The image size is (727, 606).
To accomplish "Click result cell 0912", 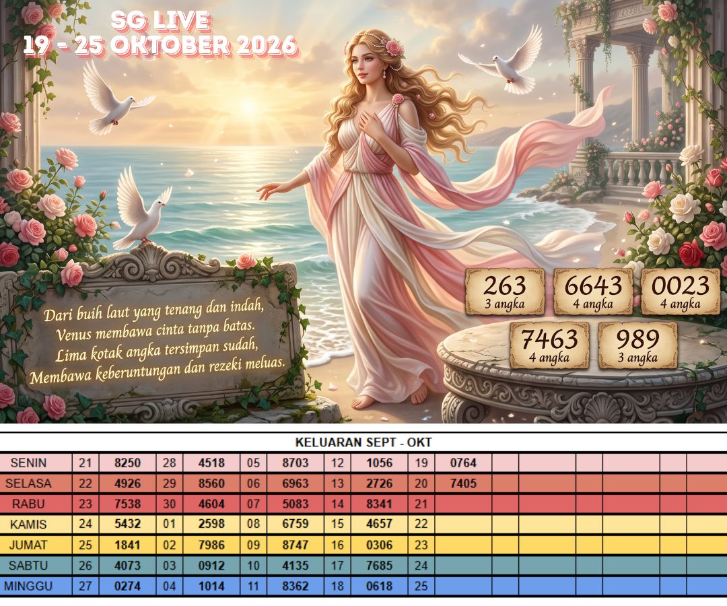I will point(211,566).
